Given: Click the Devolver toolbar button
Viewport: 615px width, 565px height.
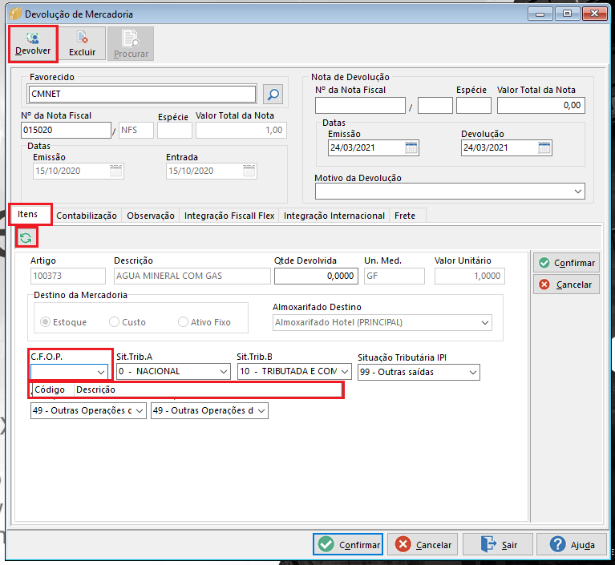Looking at the screenshot, I should pos(34,44).
